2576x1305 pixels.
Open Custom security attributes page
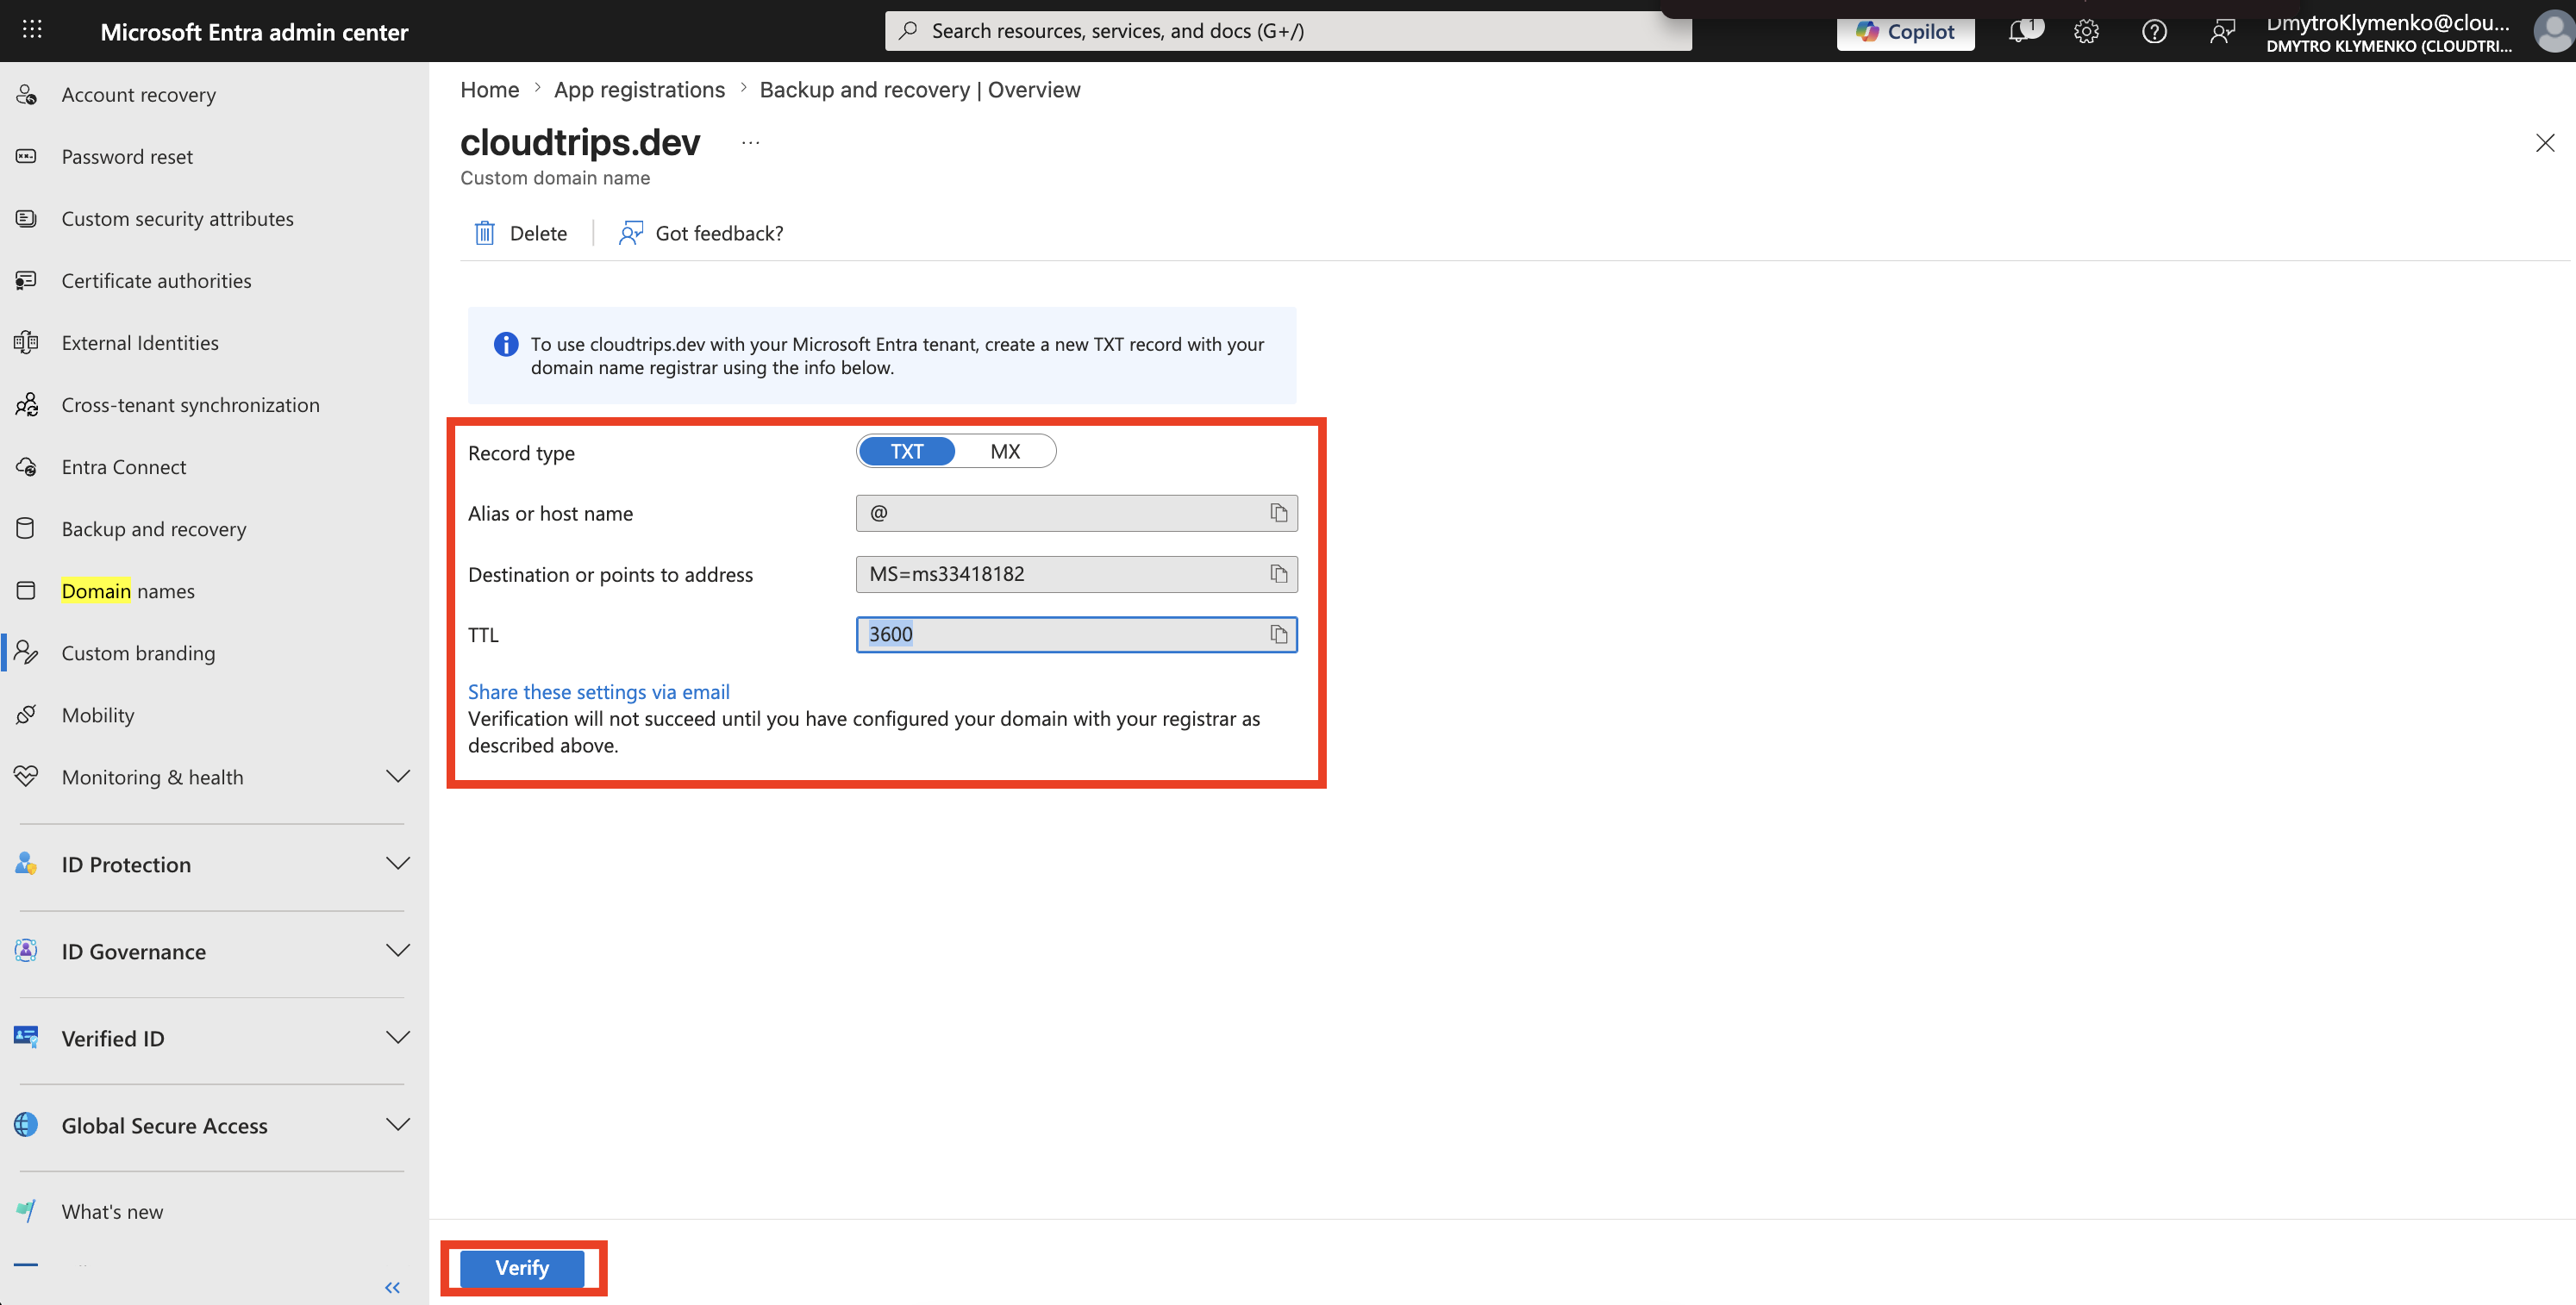click(178, 218)
